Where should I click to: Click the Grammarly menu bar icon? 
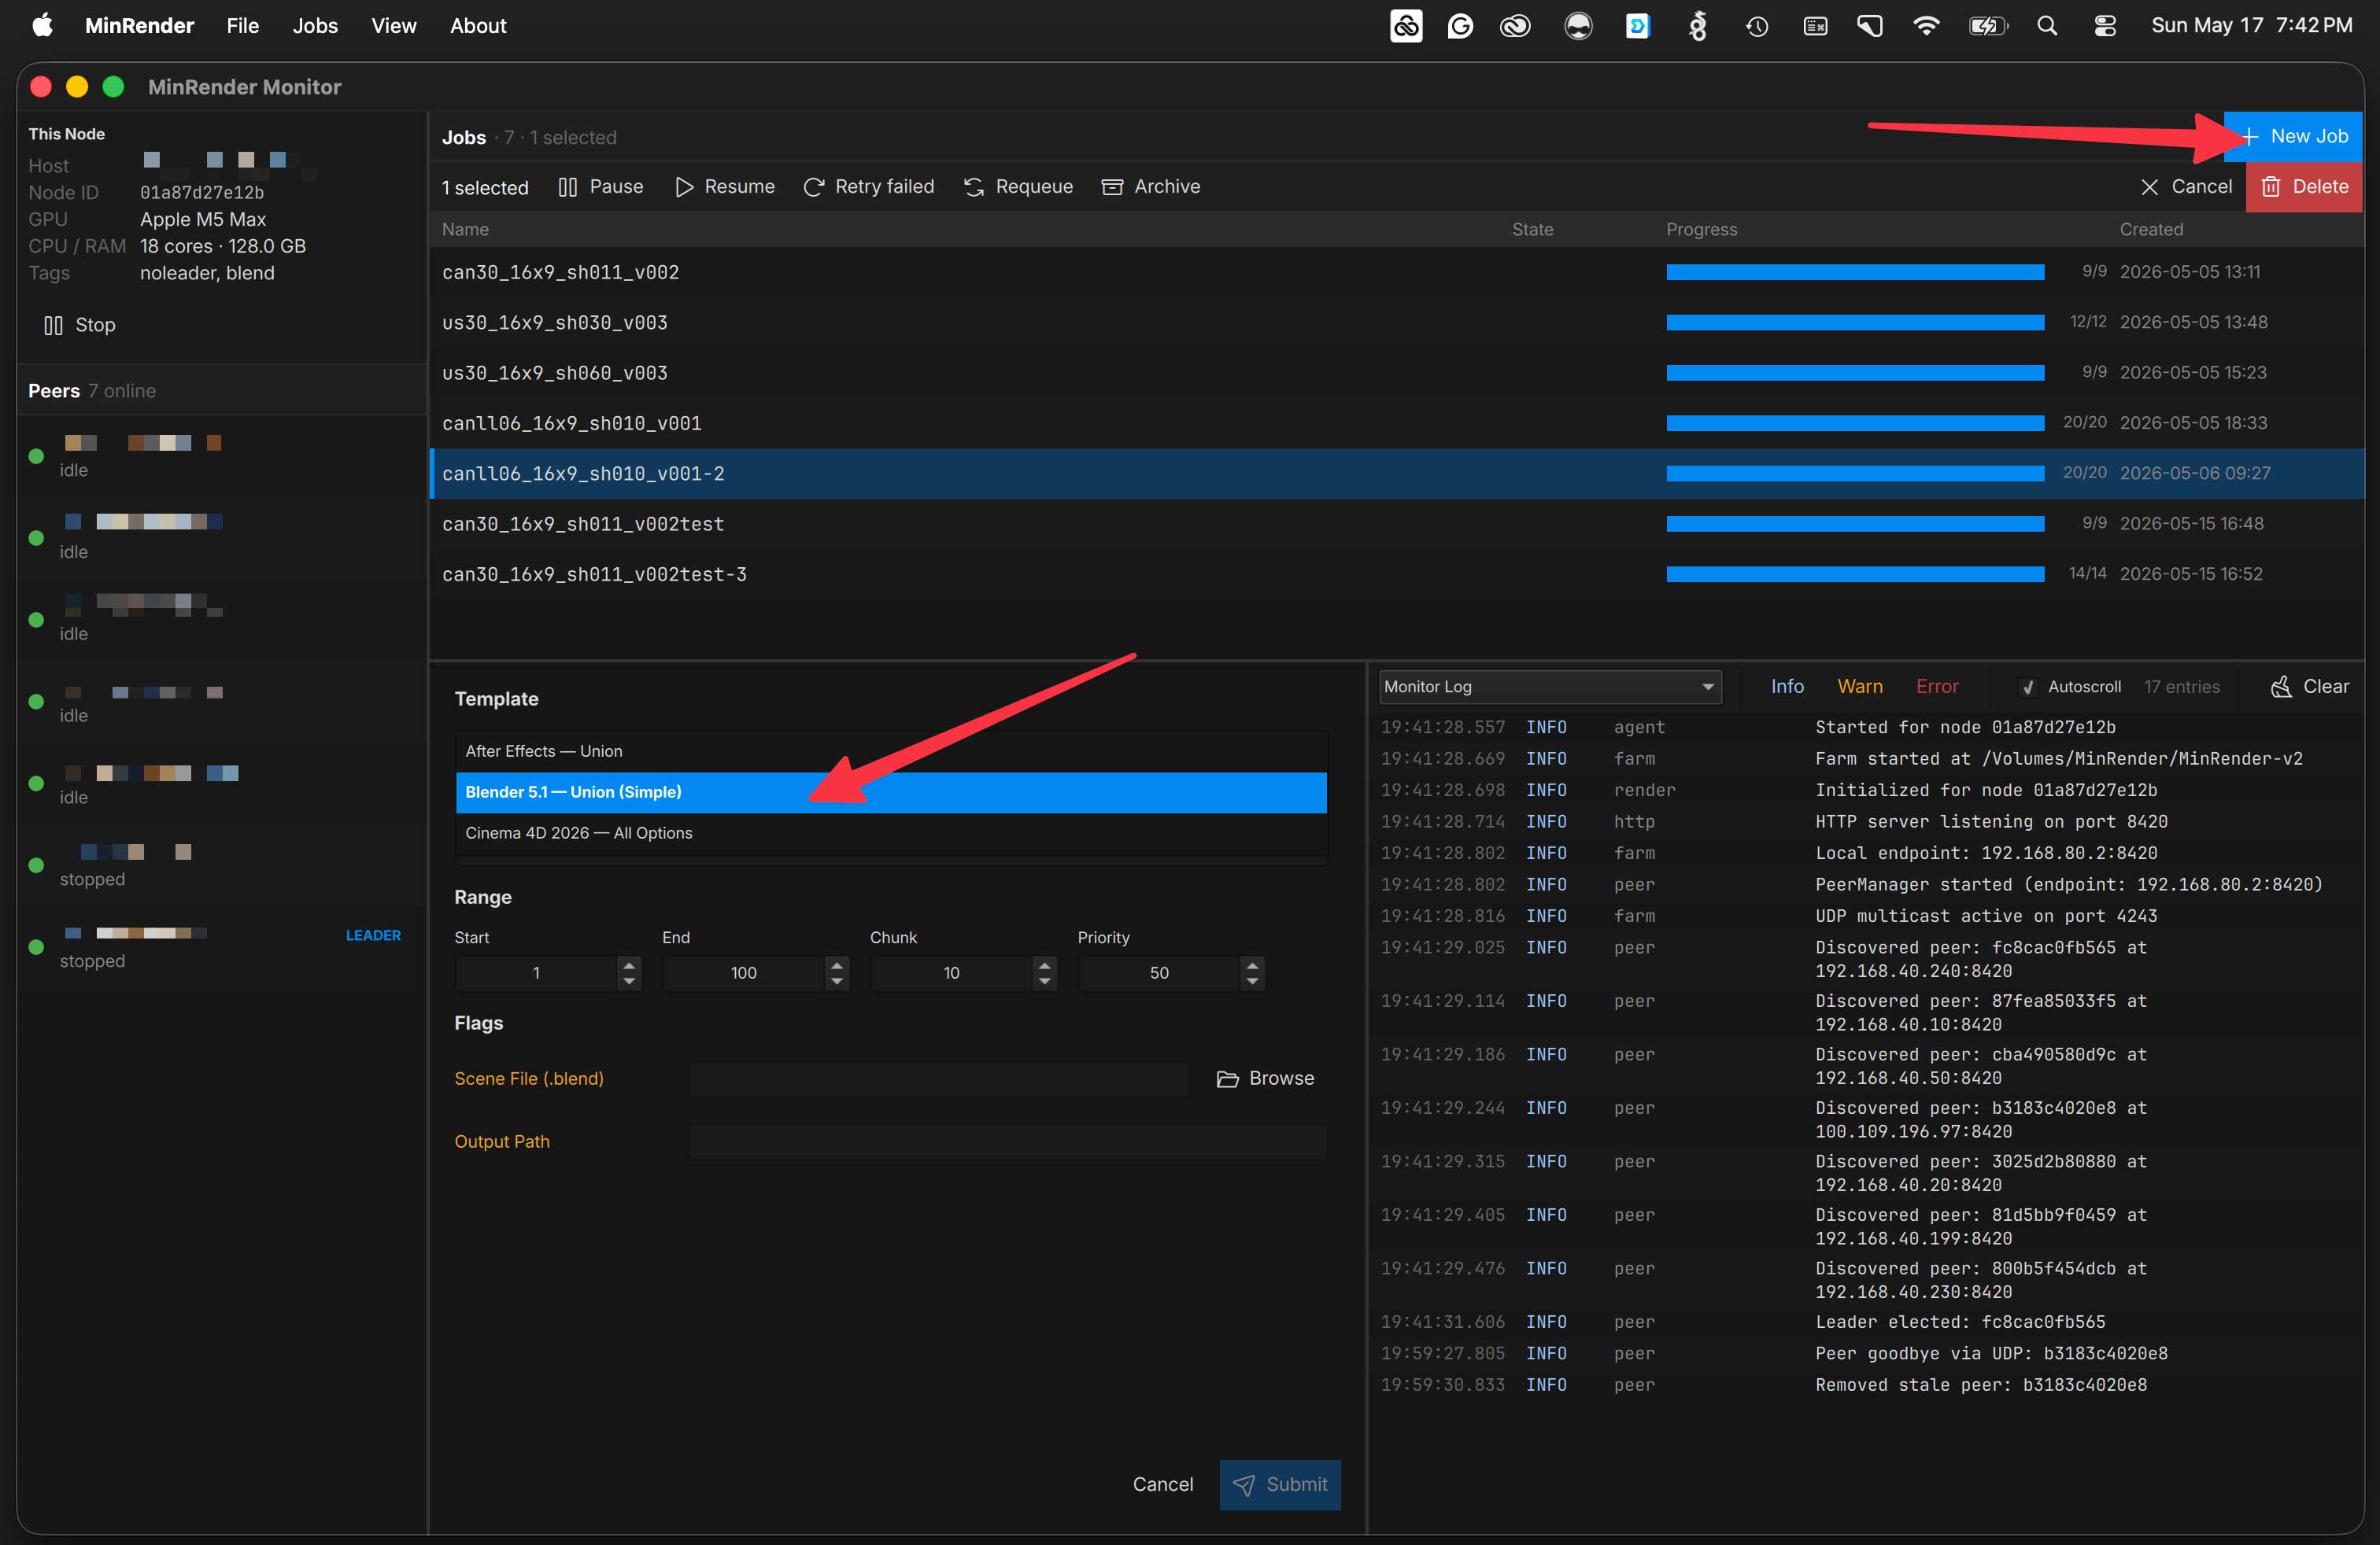(x=1460, y=26)
